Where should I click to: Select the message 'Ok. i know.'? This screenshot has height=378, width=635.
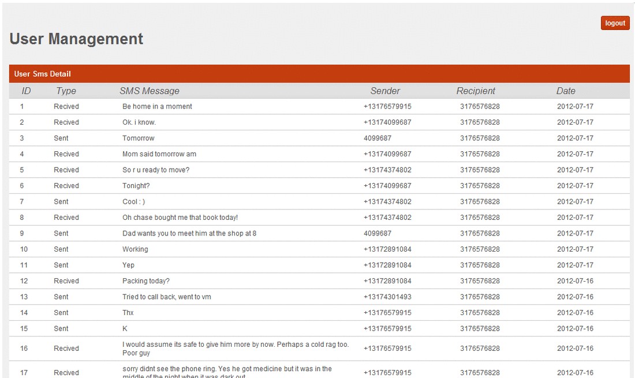pyautogui.click(x=139, y=122)
